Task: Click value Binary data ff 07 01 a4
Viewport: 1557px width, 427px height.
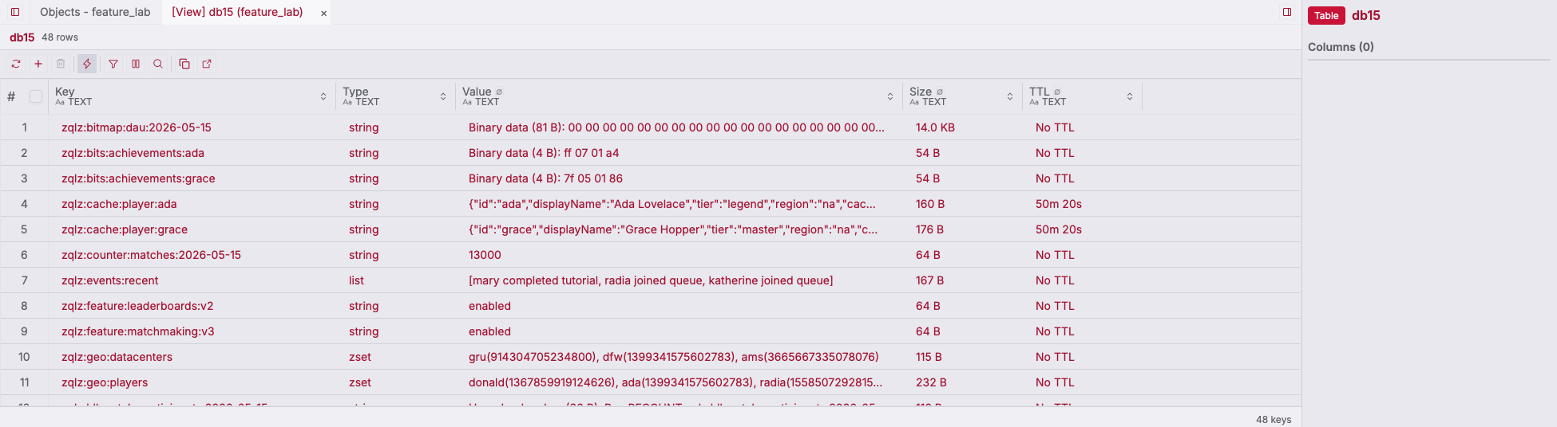Action: [679, 153]
